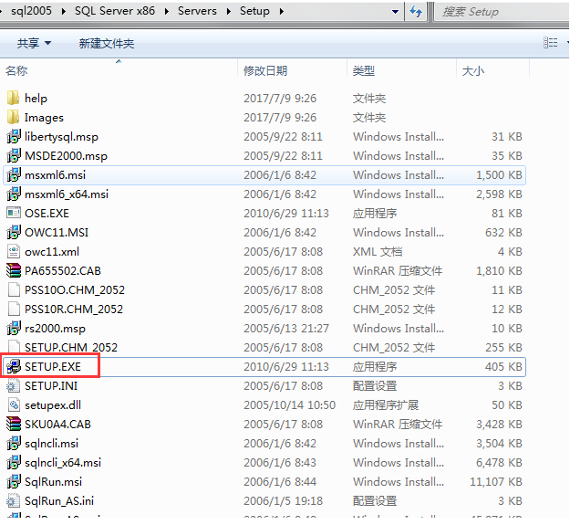
Task: Expand the arrow after SQL Server x86
Action: (x=167, y=11)
